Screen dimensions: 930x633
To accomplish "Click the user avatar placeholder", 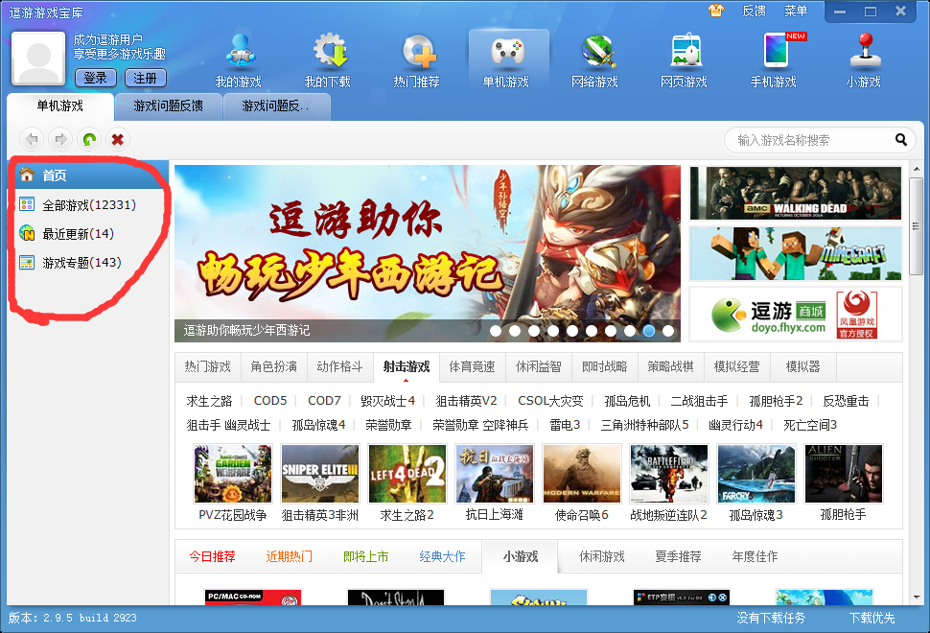I will pos(38,59).
